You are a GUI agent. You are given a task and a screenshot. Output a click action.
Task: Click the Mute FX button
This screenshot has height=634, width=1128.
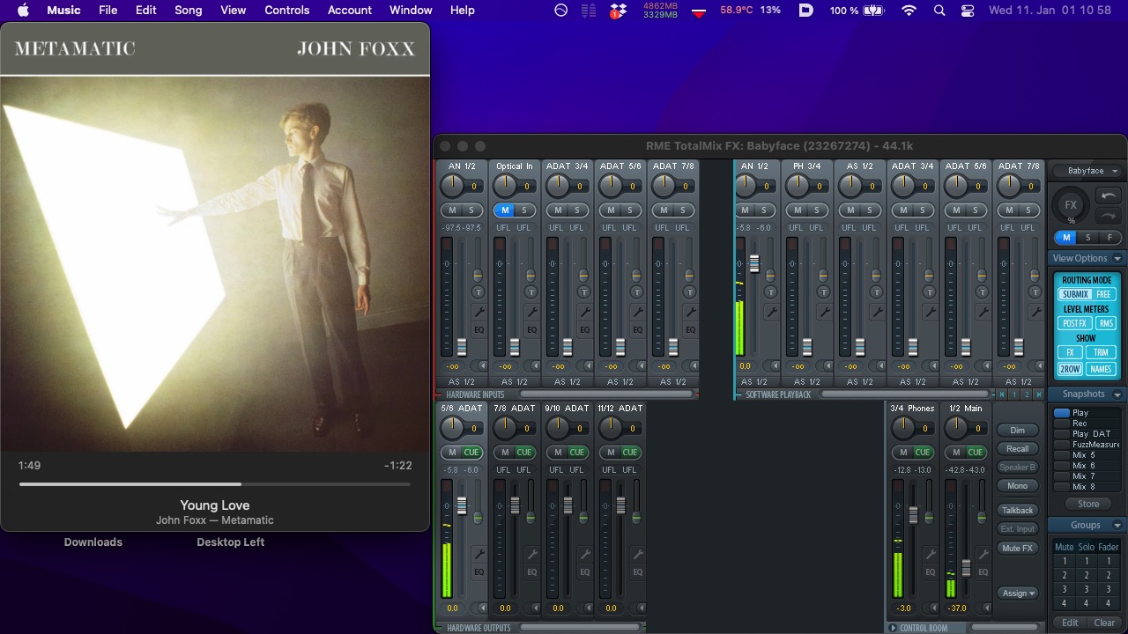(x=1018, y=548)
